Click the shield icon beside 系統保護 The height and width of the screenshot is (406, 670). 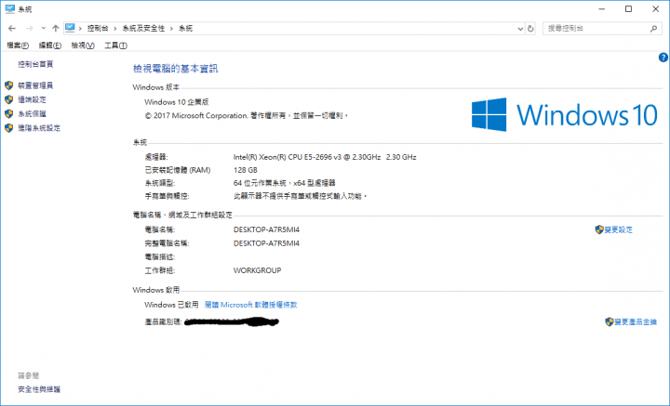click(x=9, y=114)
